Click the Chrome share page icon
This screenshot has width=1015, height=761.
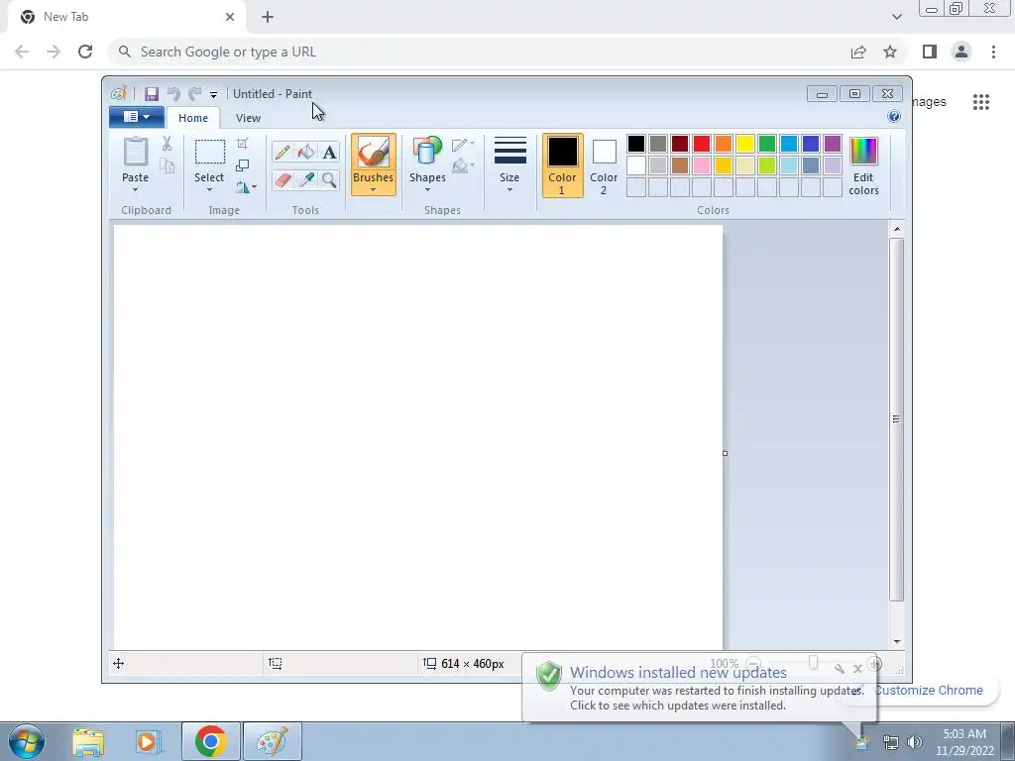[858, 52]
